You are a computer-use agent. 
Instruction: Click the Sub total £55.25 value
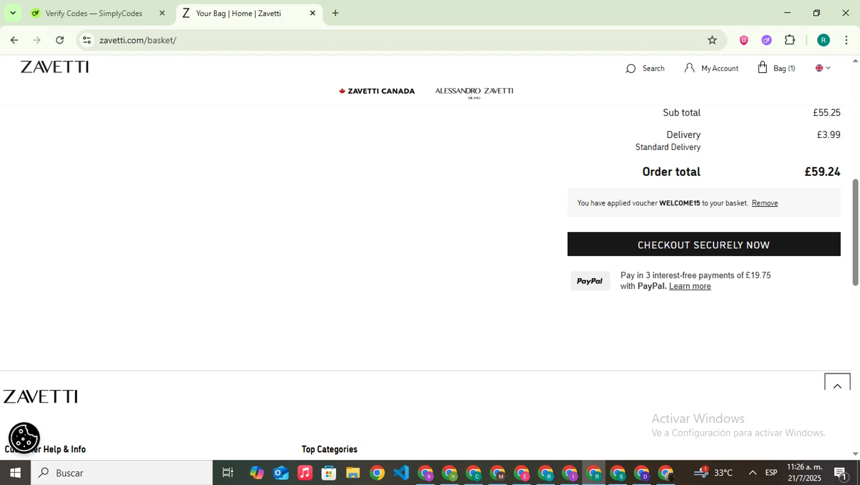826,112
